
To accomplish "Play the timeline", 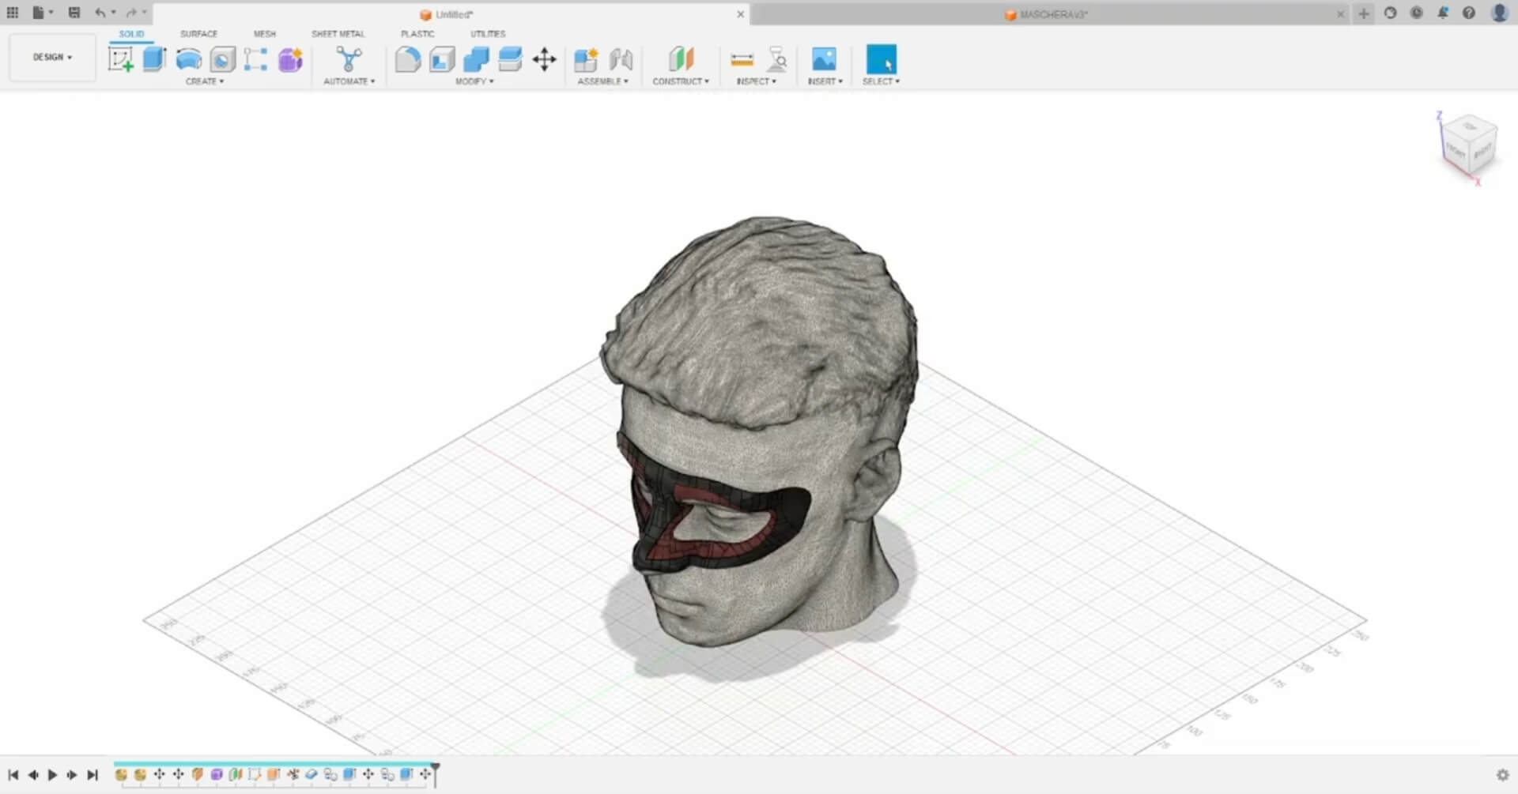I will (53, 775).
